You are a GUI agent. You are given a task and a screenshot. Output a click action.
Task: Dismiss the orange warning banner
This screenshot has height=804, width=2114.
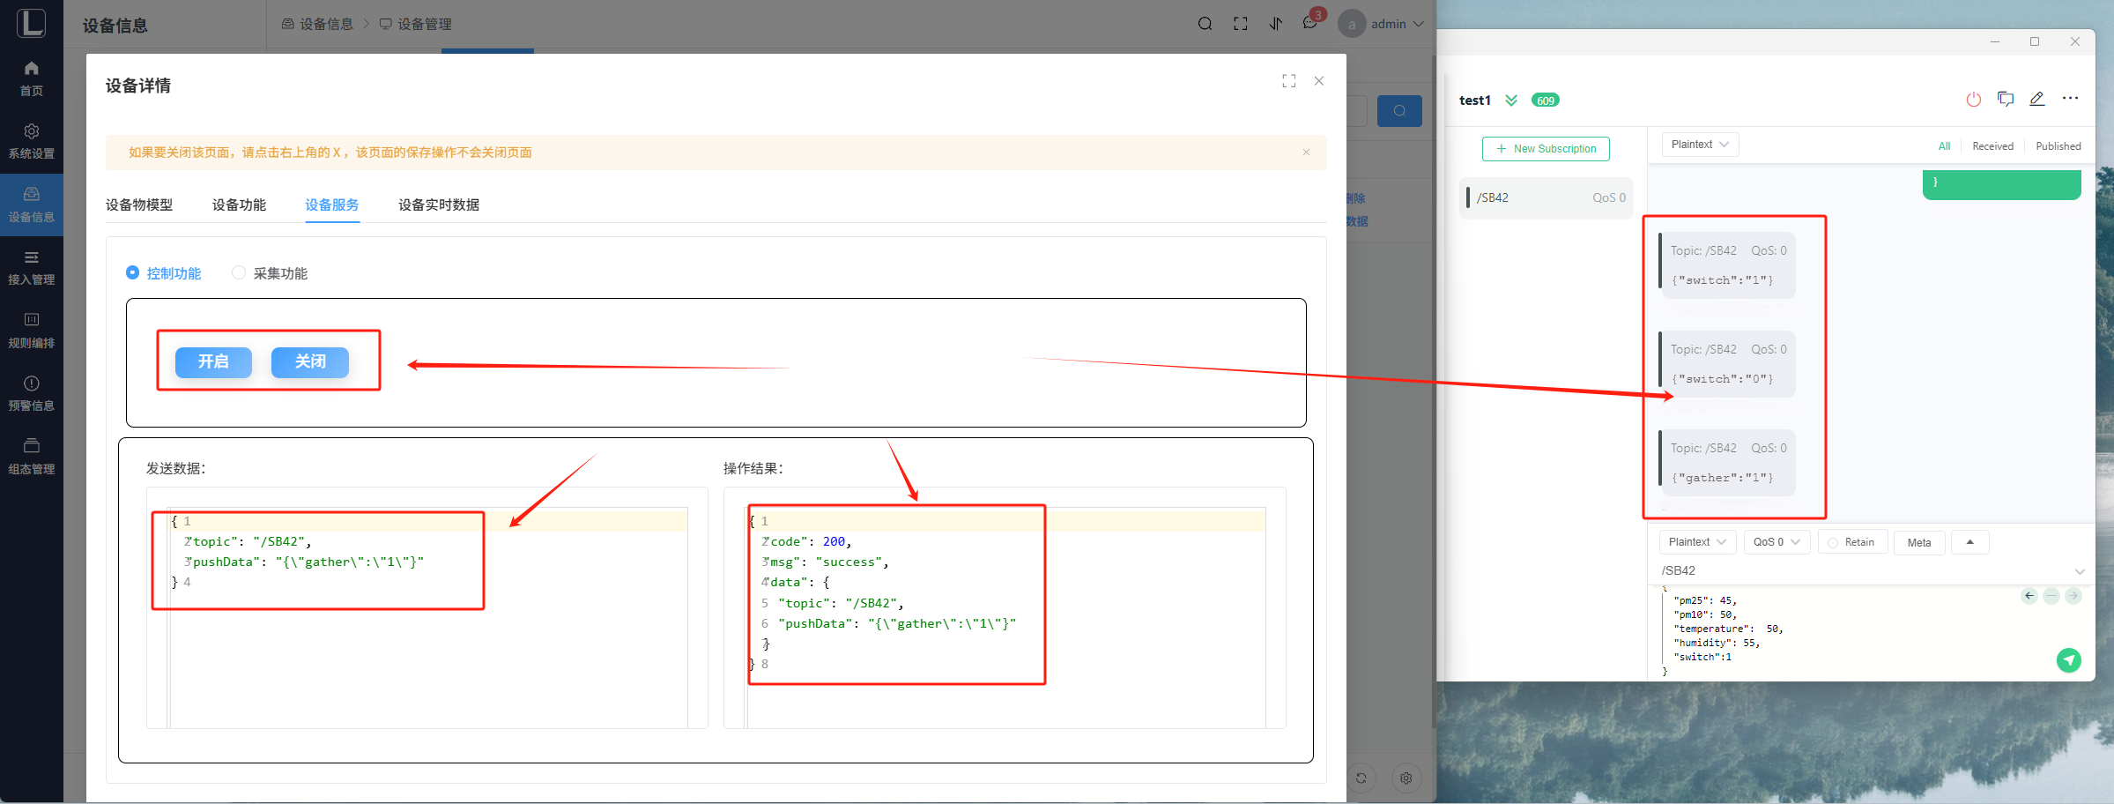tap(1306, 153)
